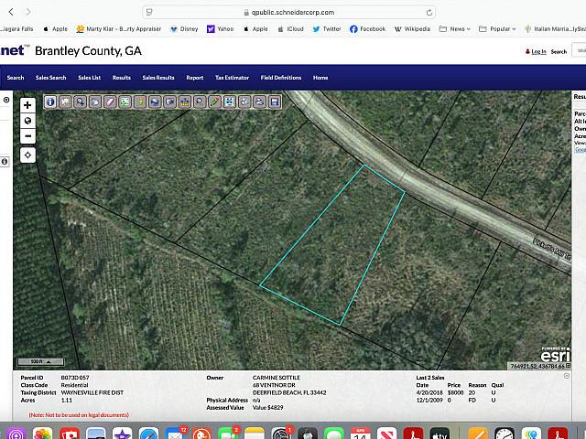This screenshot has height=439, width=586.
Task: Open Results in navigation bar
Action: click(x=122, y=78)
